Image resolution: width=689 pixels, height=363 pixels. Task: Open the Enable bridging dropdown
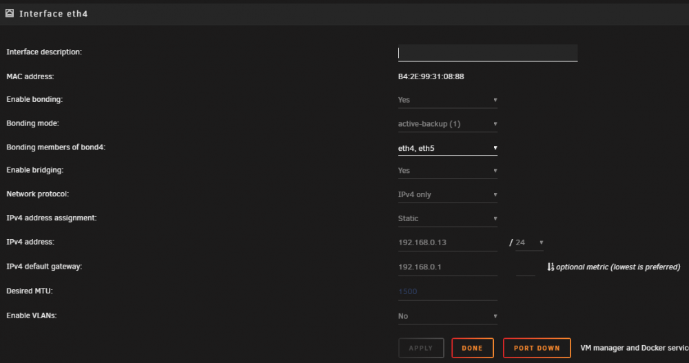(x=447, y=171)
